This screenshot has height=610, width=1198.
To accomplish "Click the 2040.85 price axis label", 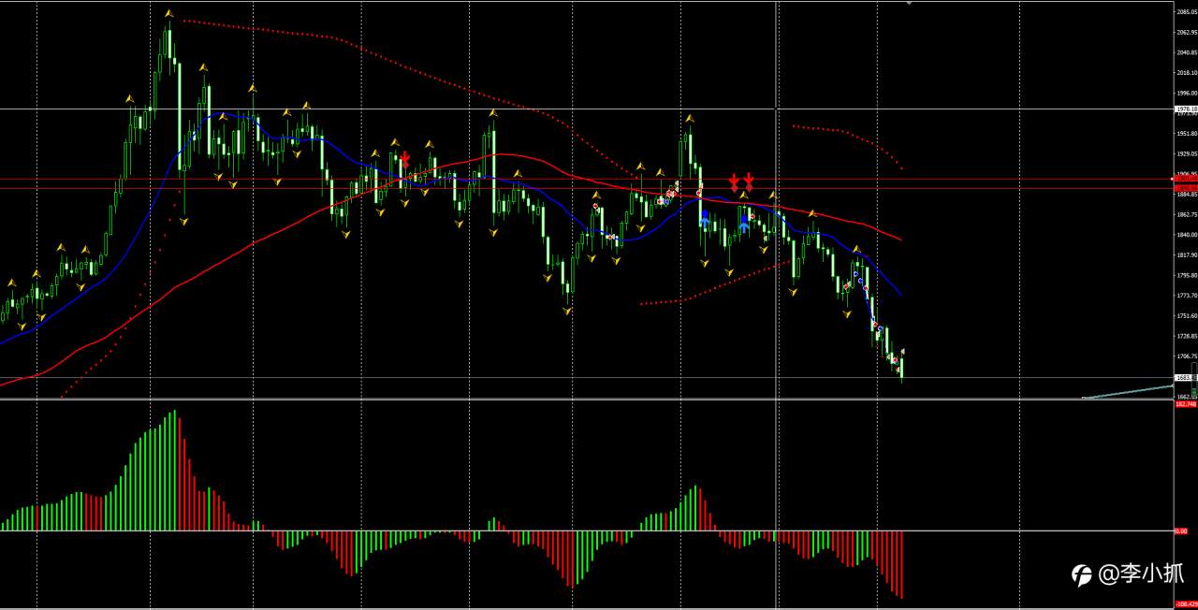I will pos(1187,52).
